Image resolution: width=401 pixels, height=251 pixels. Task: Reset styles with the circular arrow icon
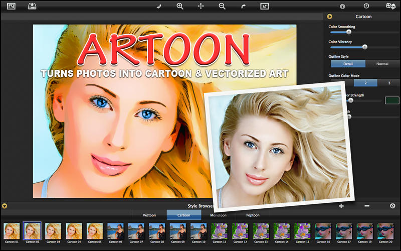pos(392,206)
